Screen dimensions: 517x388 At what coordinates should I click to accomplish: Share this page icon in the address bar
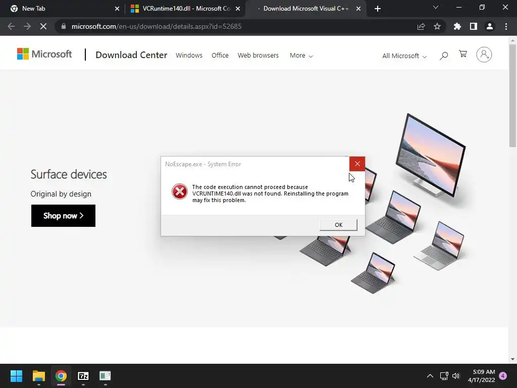coord(421,26)
